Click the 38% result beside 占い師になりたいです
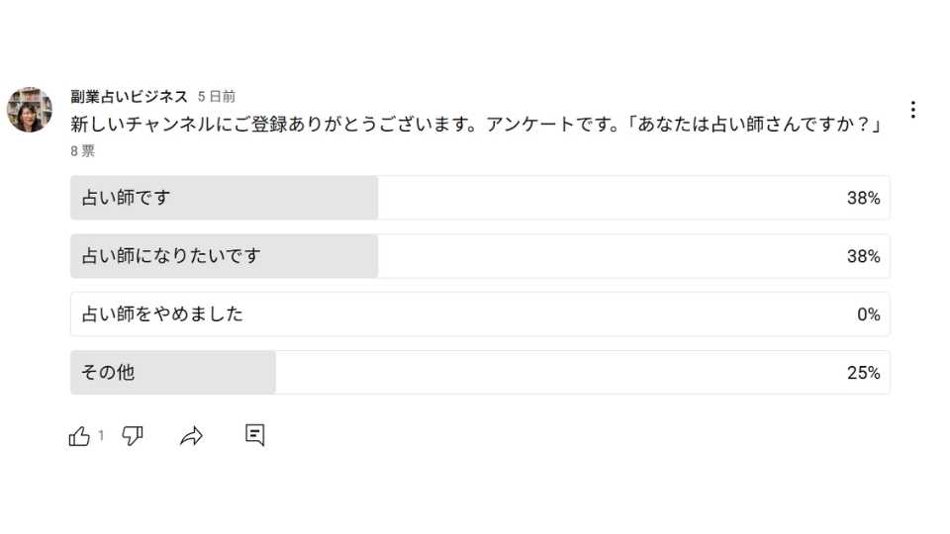This screenshot has height=534, width=950. [x=863, y=256]
